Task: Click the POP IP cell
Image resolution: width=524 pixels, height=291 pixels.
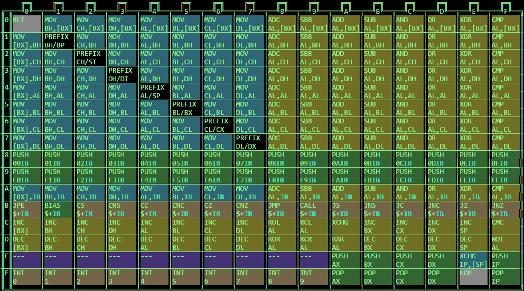Action: pos(506,277)
